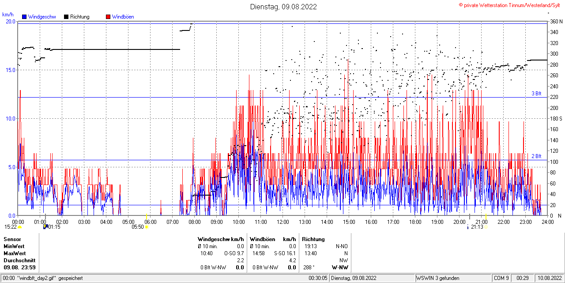
Task: Click the 2.2 average wind speed value
Action: (241, 260)
